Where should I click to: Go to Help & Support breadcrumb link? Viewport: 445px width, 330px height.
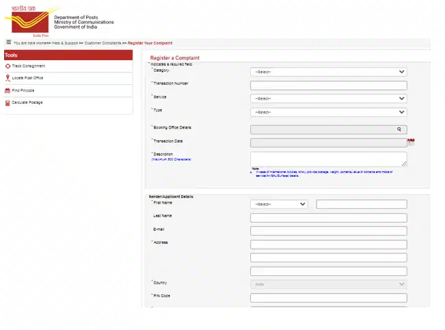pyautogui.click(x=66, y=43)
